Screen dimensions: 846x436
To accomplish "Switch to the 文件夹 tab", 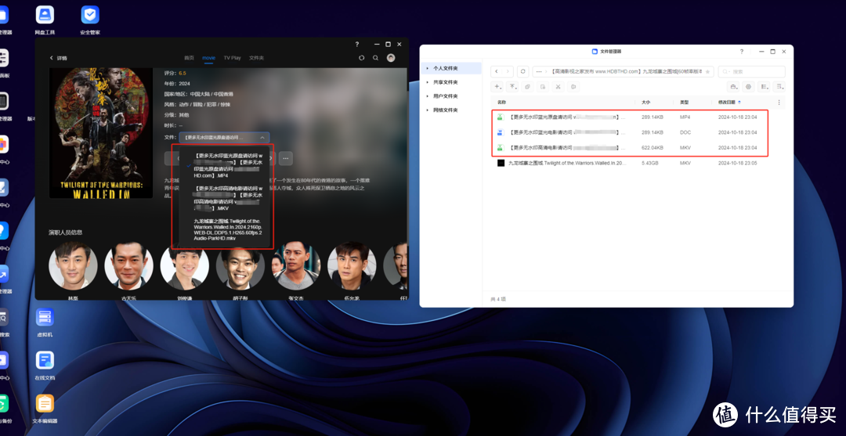I will [257, 58].
